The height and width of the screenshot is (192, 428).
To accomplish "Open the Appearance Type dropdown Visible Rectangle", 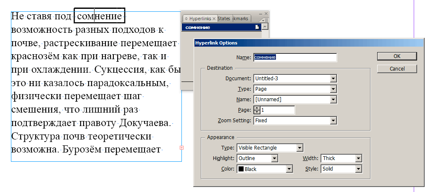I will pos(270,148).
